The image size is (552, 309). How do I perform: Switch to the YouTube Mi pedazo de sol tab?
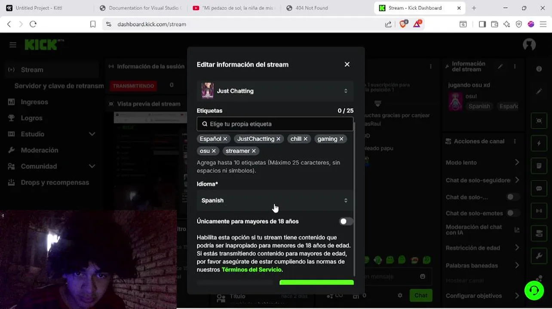coord(233,8)
